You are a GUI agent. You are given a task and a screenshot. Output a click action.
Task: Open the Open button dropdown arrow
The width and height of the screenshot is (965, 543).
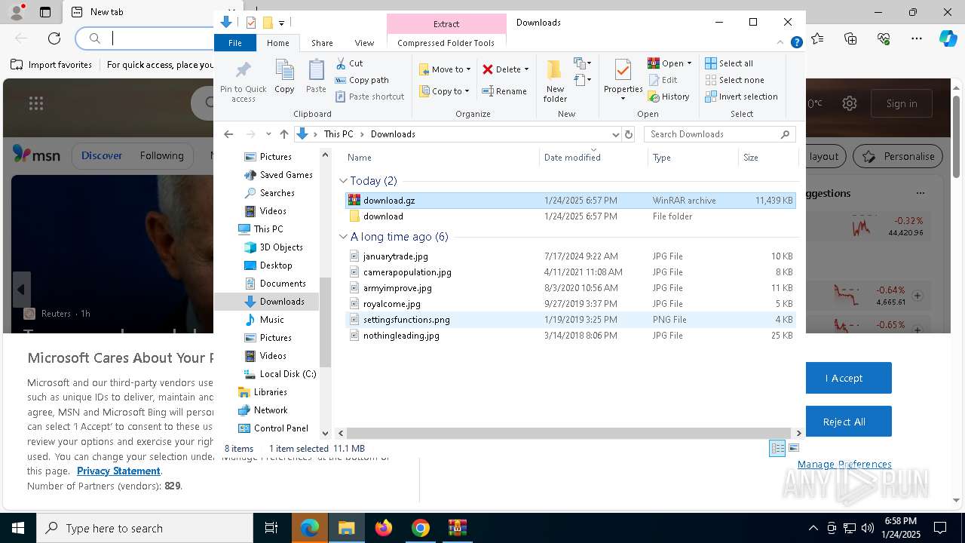(x=689, y=63)
